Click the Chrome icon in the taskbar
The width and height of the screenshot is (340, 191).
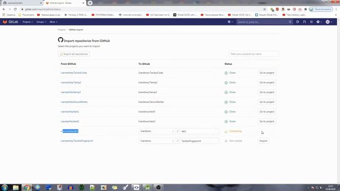click(x=27, y=187)
